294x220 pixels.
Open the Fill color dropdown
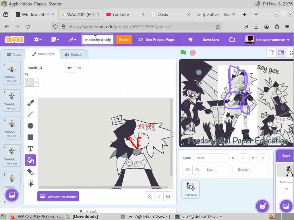[x=36, y=82]
